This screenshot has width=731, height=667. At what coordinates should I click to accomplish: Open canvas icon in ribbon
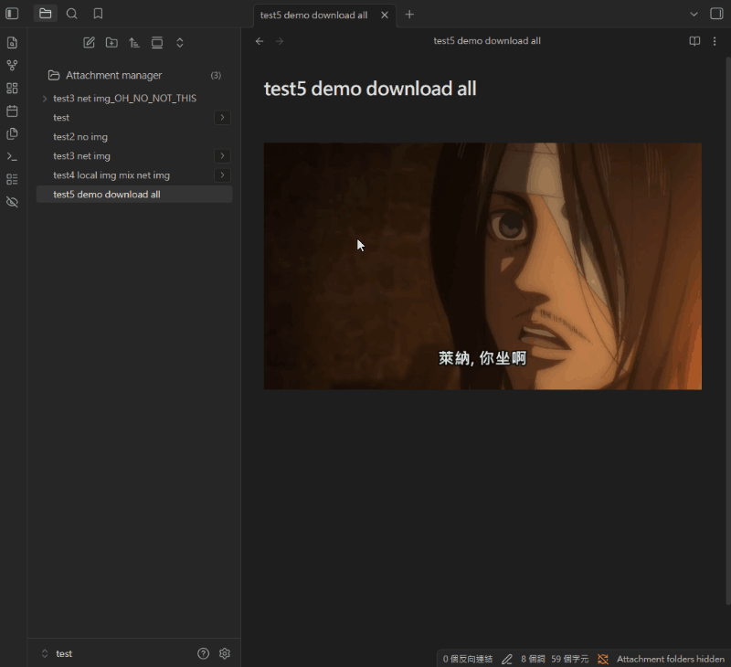tap(13, 88)
